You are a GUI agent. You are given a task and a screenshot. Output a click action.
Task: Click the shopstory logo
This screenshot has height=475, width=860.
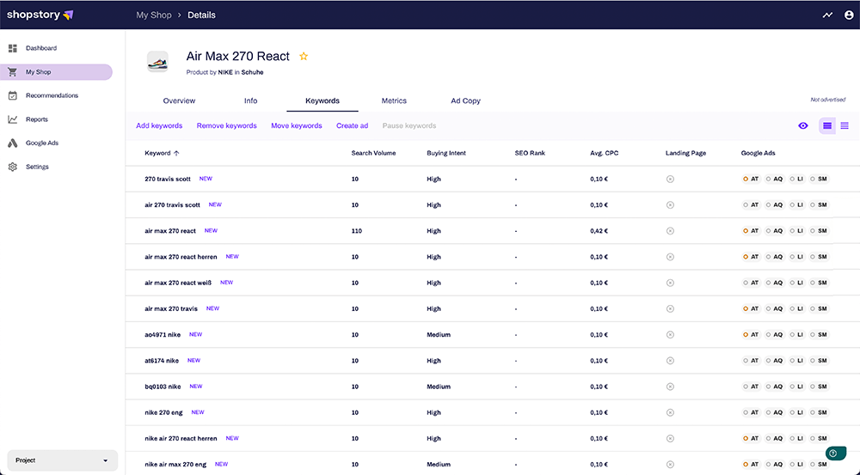40,15
